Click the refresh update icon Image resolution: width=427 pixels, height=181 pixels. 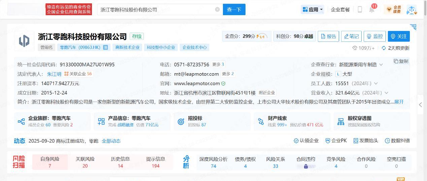pos(384,48)
